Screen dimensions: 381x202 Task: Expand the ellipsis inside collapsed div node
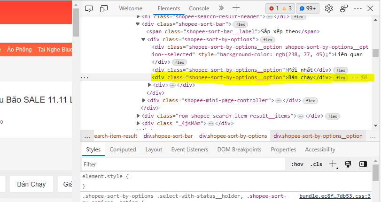(x=172, y=85)
